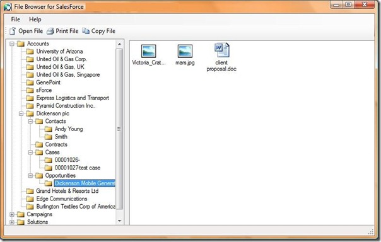Select 00001027-test case in tree
381x242 pixels.
point(78,168)
